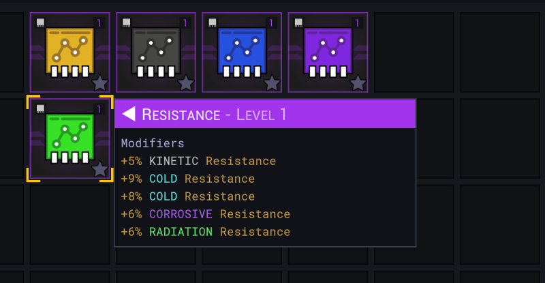Pick the blue module card

pyautogui.click(x=241, y=52)
